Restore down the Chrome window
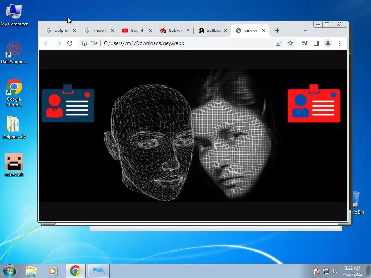The width and height of the screenshot is (371, 278). click(327, 24)
